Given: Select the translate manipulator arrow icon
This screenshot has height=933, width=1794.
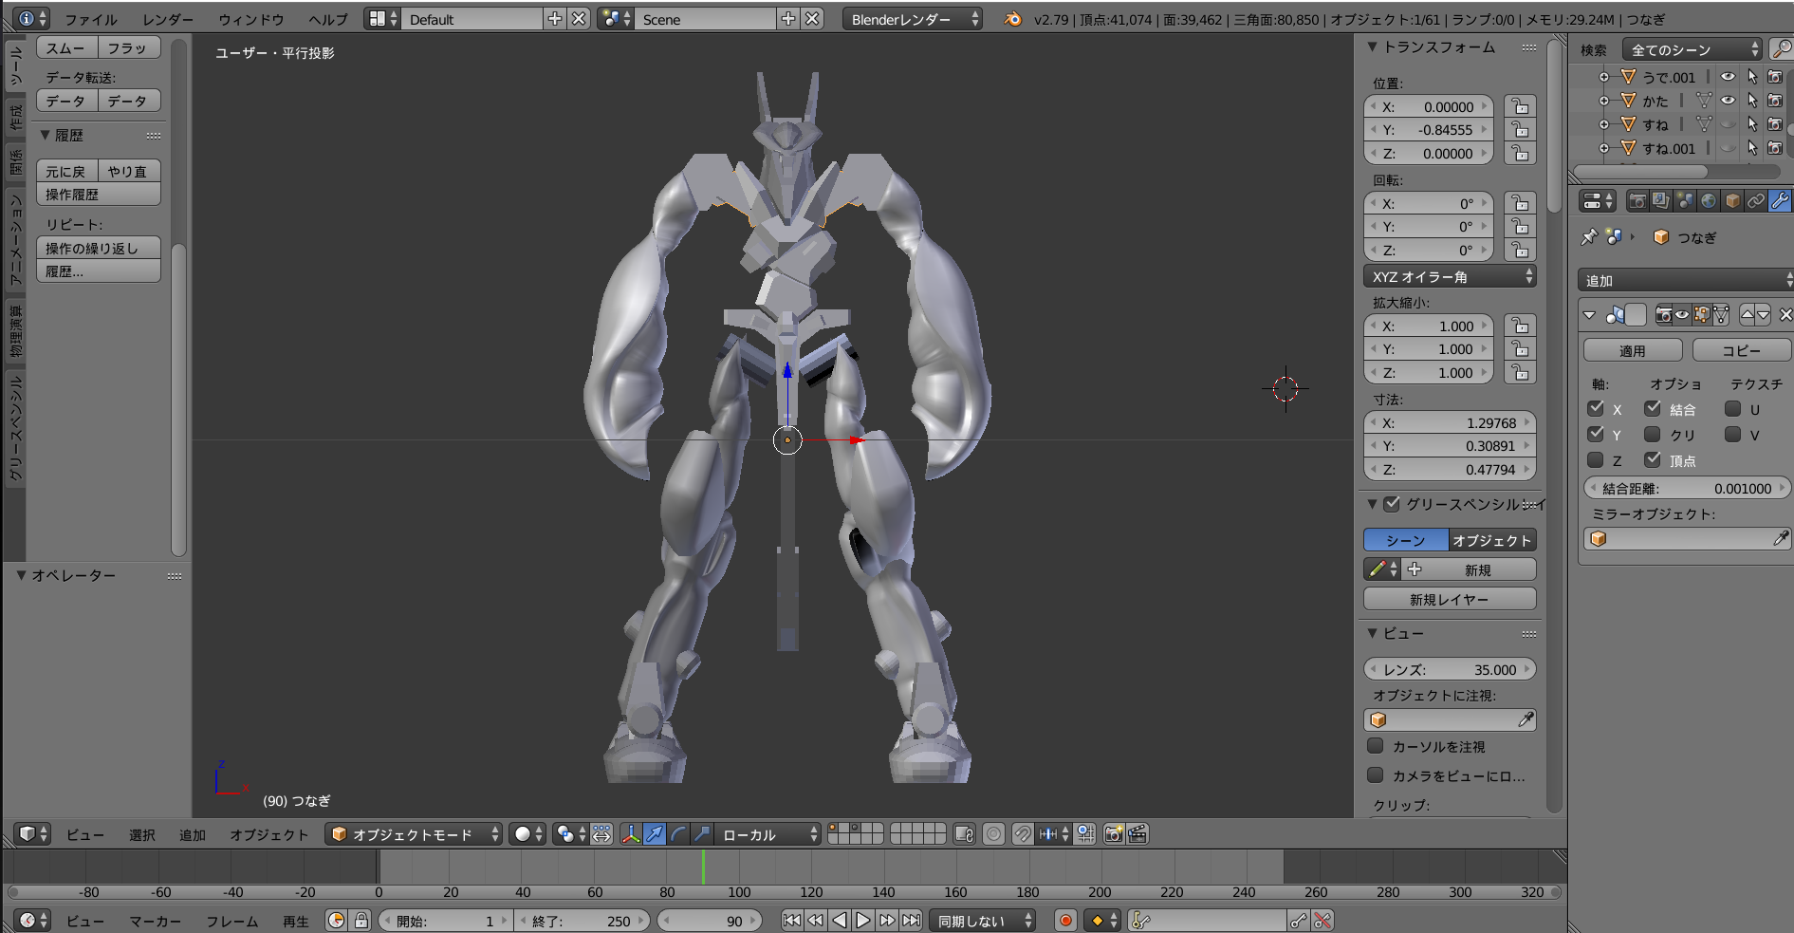Looking at the screenshot, I should tap(655, 834).
